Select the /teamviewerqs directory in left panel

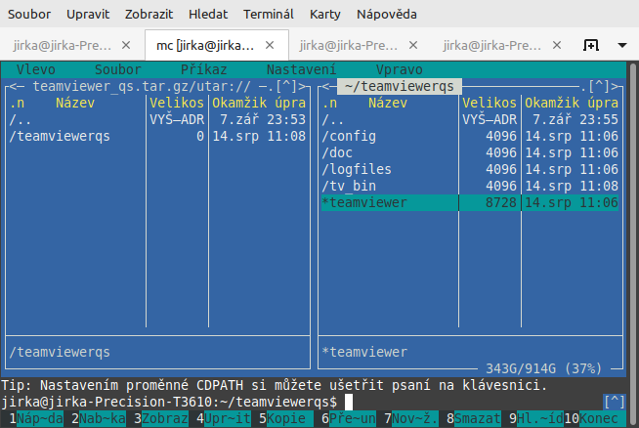pos(157,136)
